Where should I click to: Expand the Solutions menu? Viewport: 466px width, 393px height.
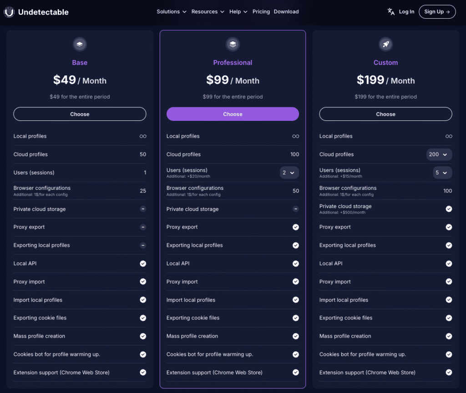pyautogui.click(x=172, y=11)
